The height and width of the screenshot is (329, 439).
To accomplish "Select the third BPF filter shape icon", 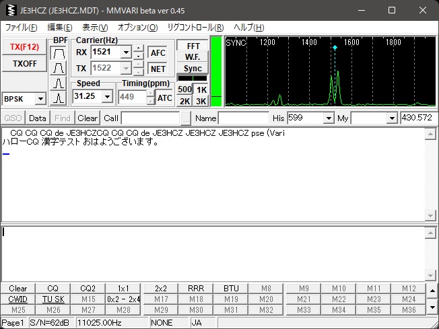I will (59, 83).
